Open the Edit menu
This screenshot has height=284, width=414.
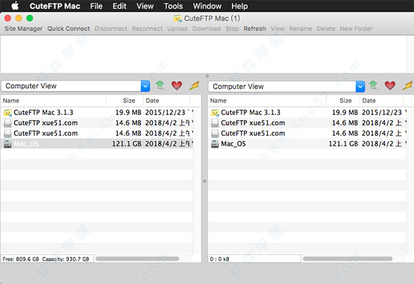coord(119,6)
